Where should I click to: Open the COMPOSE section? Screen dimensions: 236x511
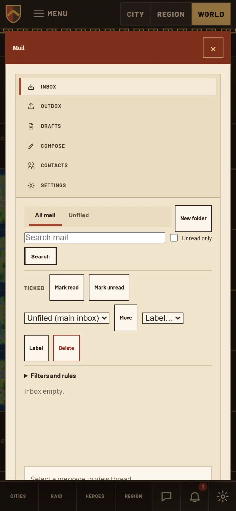point(118,146)
